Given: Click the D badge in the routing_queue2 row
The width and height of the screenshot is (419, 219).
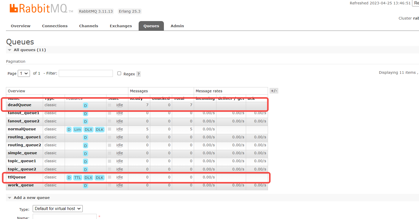Looking at the screenshot, I should [86, 145].
